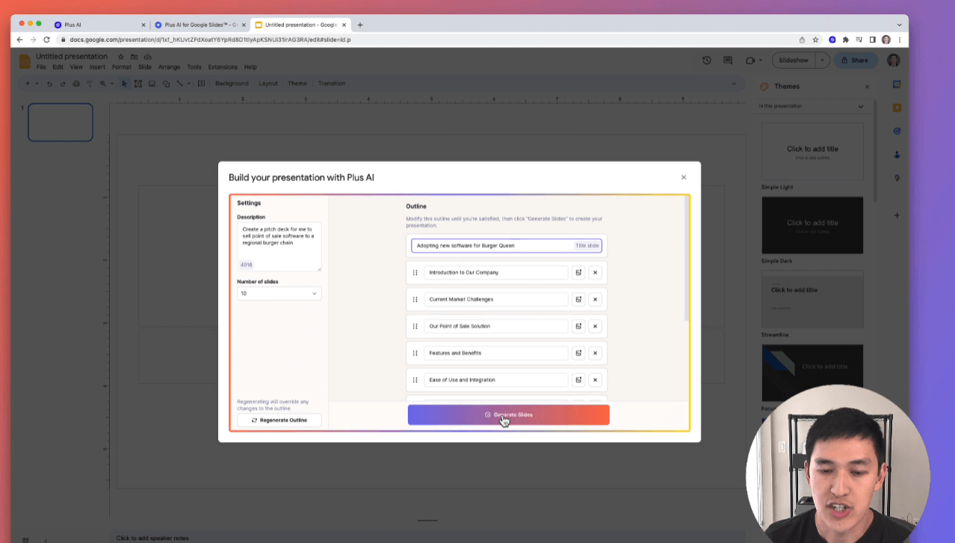Viewport: 955px width, 543px height.
Task: Click layout icon for Current Market Challenges
Action: coord(578,300)
